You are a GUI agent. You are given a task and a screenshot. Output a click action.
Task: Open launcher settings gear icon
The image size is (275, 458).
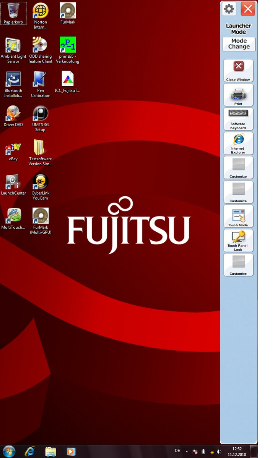[x=229, y=8]
